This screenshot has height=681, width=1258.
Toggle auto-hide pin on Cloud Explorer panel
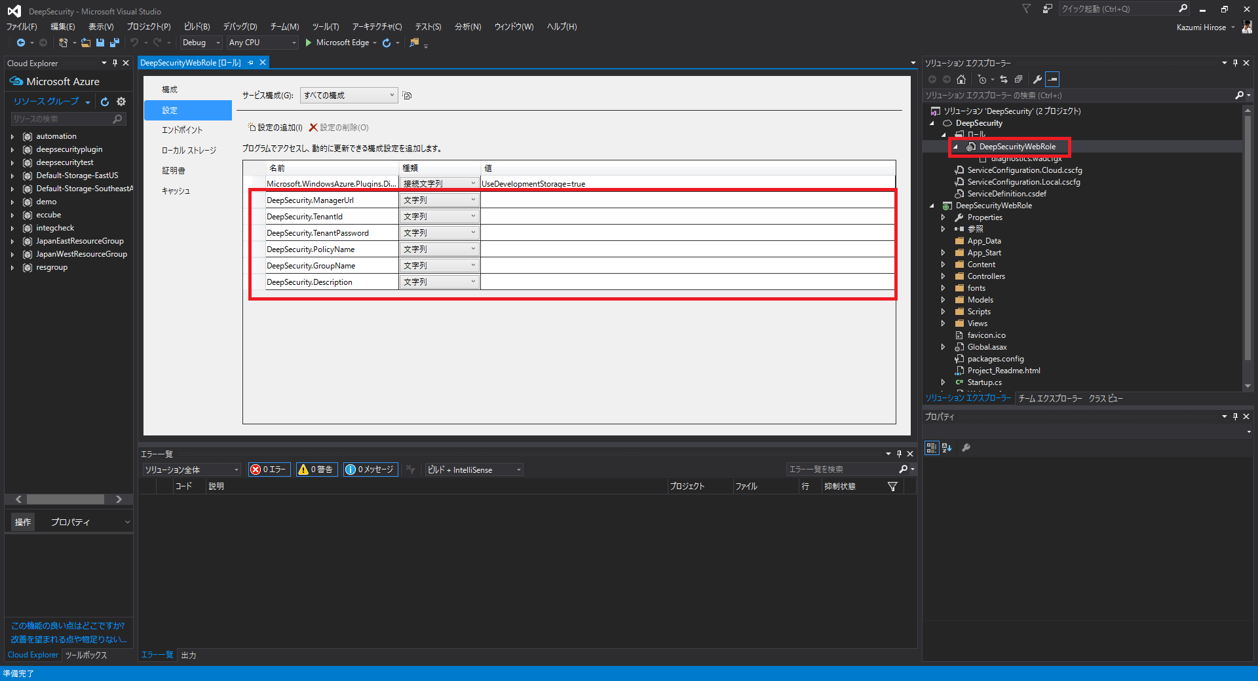[115, 63]
